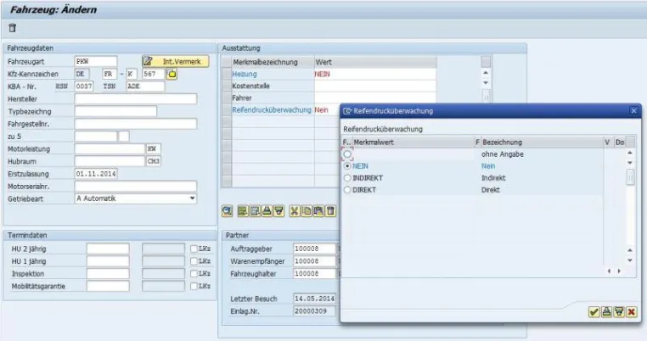The image size is (647, 341).
Task: Click into the Hersteller input field
Action: pyautogui.click(x=136, y=99)
